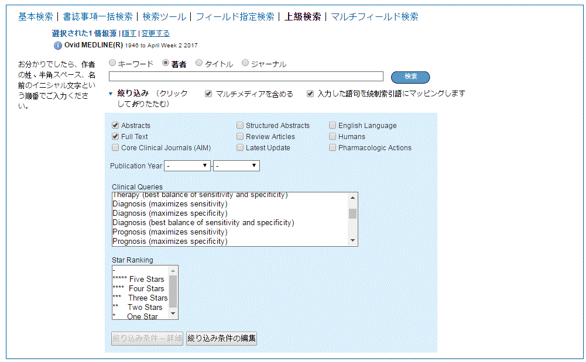The width and height of the screenshot is (586, 362).
Task: Select Three Stars ranking
Action: (x=140, y=298)
